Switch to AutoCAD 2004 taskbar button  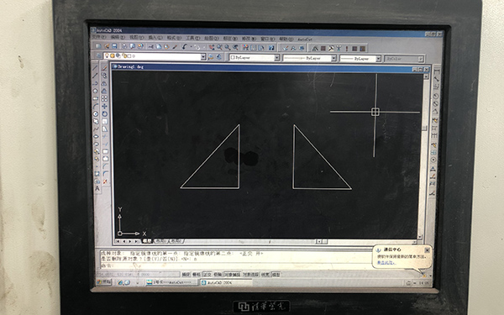226,283
